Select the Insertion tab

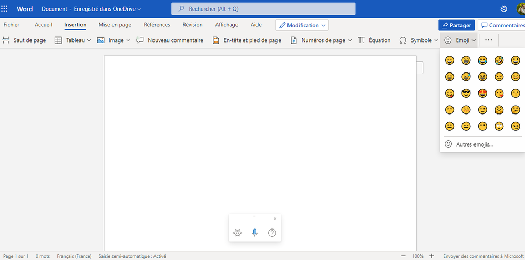point(75,25)
